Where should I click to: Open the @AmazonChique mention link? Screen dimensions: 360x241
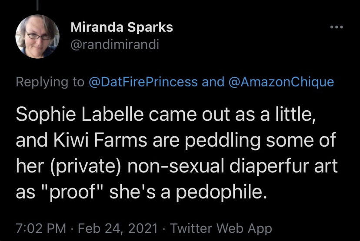(281, 82)
